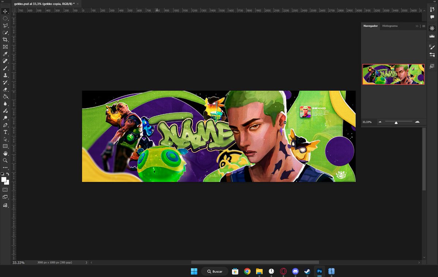Toggle Quick Mask mode

pos(5,190)
